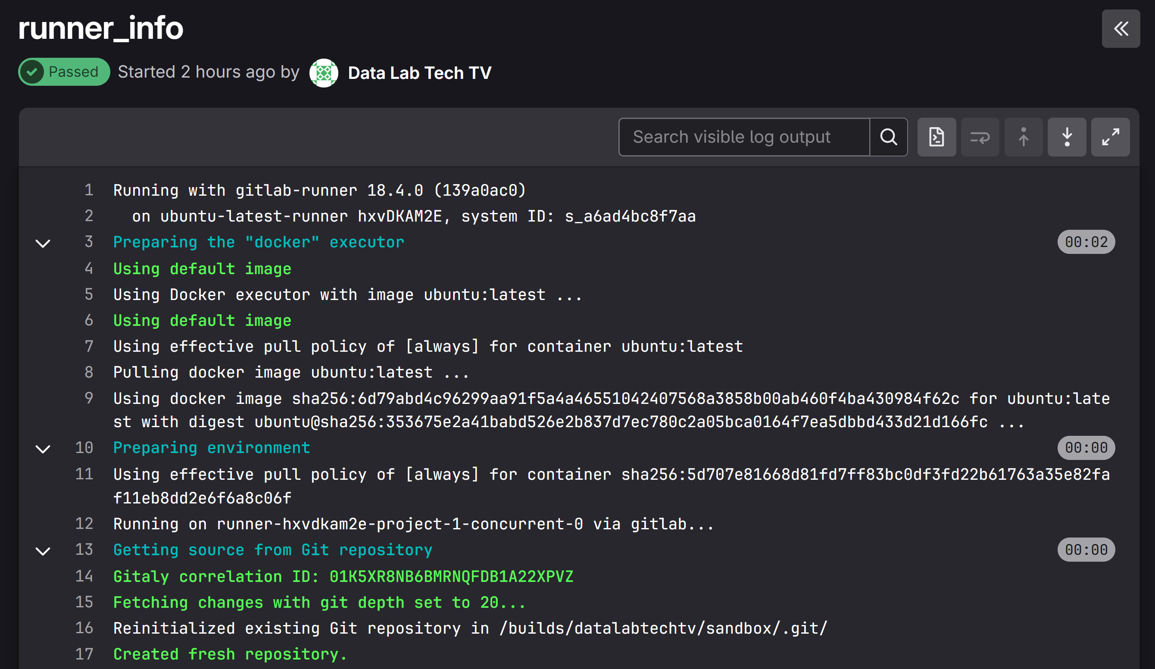This screenshot has height=669, width=1155.
Task: Click 'Getting source from Git repository' header
Action: (273, 550)
